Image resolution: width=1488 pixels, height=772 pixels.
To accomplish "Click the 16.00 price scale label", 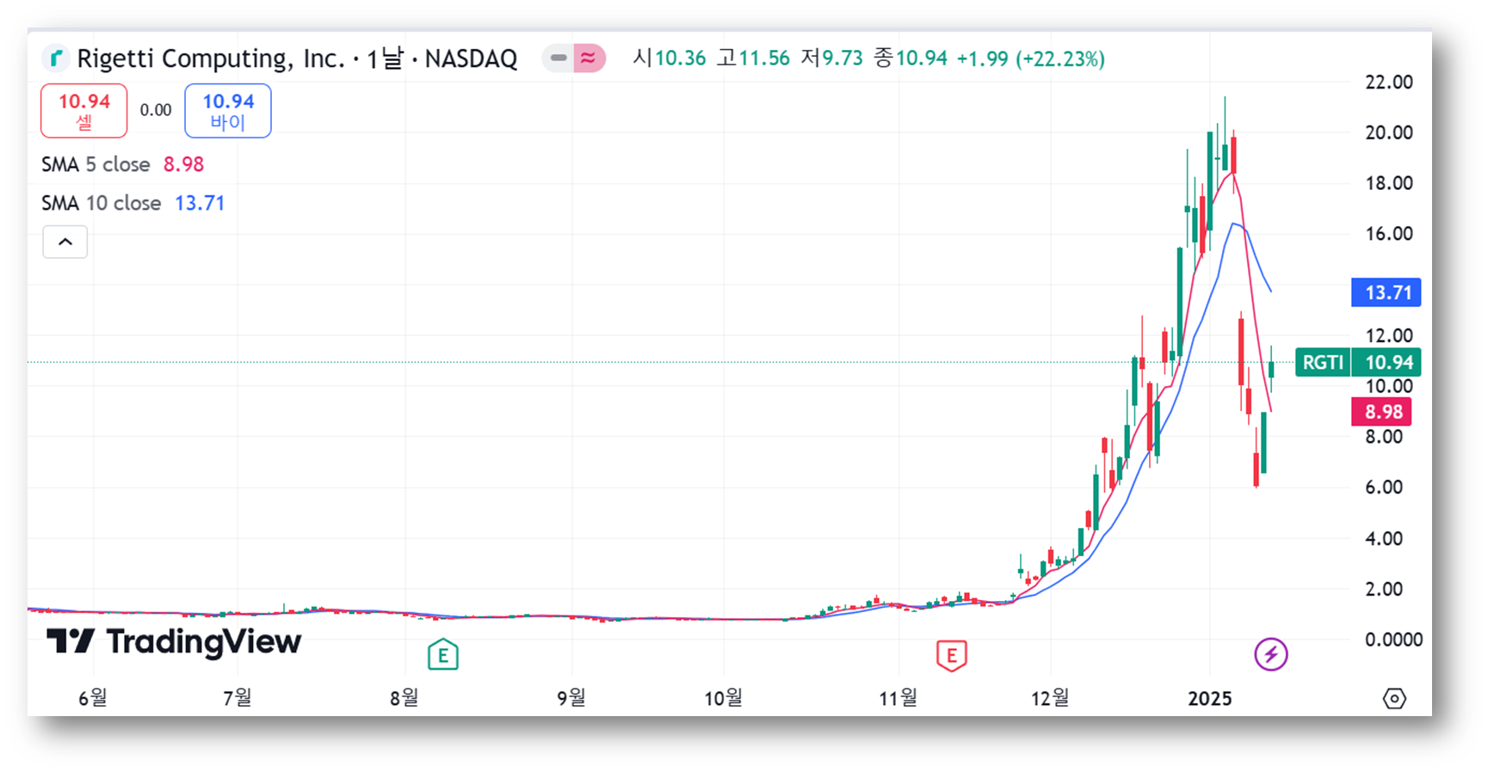I will pos(1389,234).
